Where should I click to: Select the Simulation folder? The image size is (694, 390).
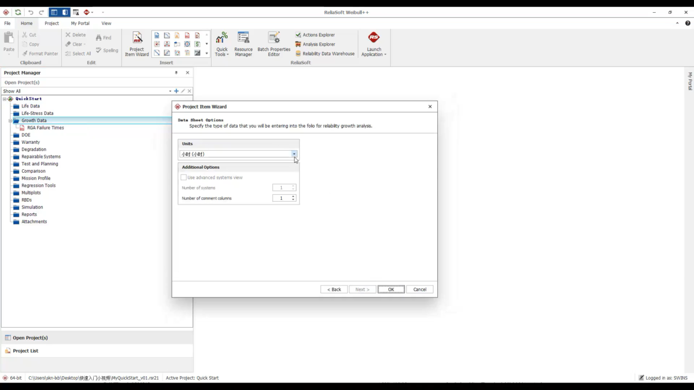(32, 207)
